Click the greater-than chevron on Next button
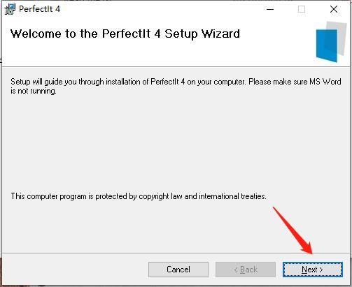The image size is (352, 287). [x=321, y=270]
